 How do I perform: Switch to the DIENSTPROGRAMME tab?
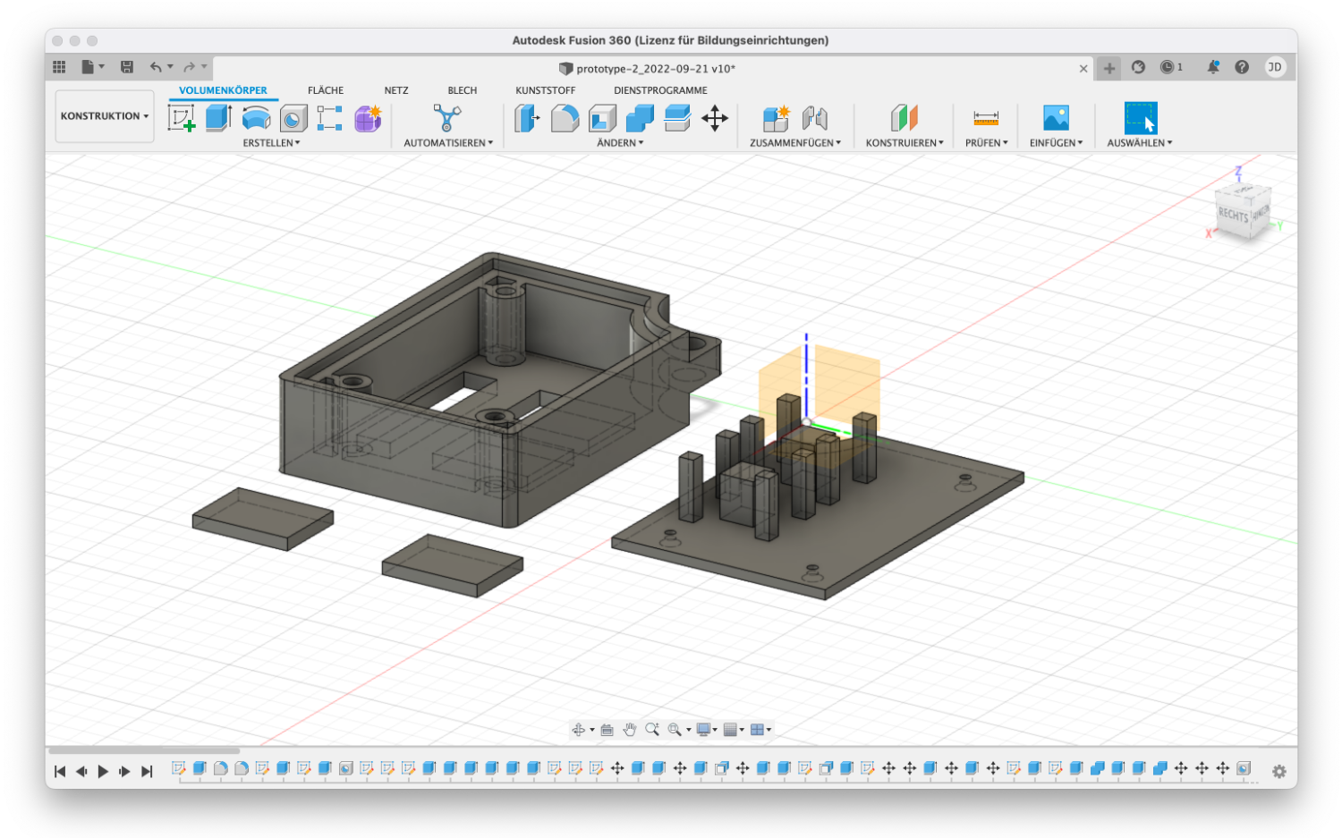click(660, 90)
